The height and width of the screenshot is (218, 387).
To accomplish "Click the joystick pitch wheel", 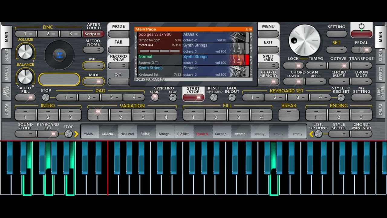I will click(x=59, y=55).
